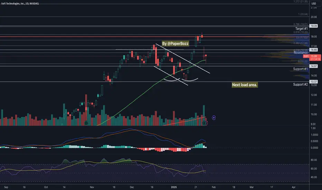This screenshot has width=322, height=190.
Task: Select the 'Next load area.' note label
Action: (x=245, y=85)
